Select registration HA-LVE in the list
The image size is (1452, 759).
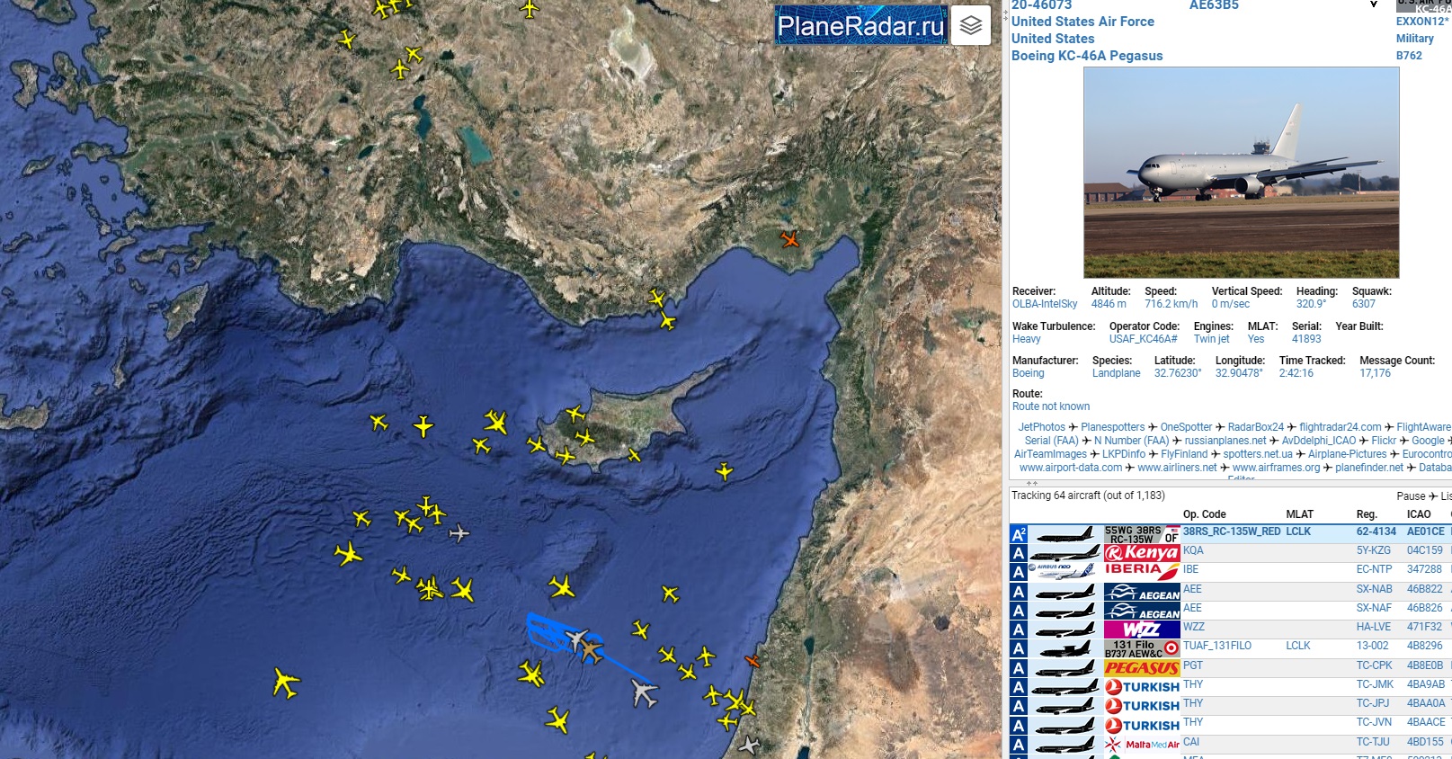coord(1373,627)
